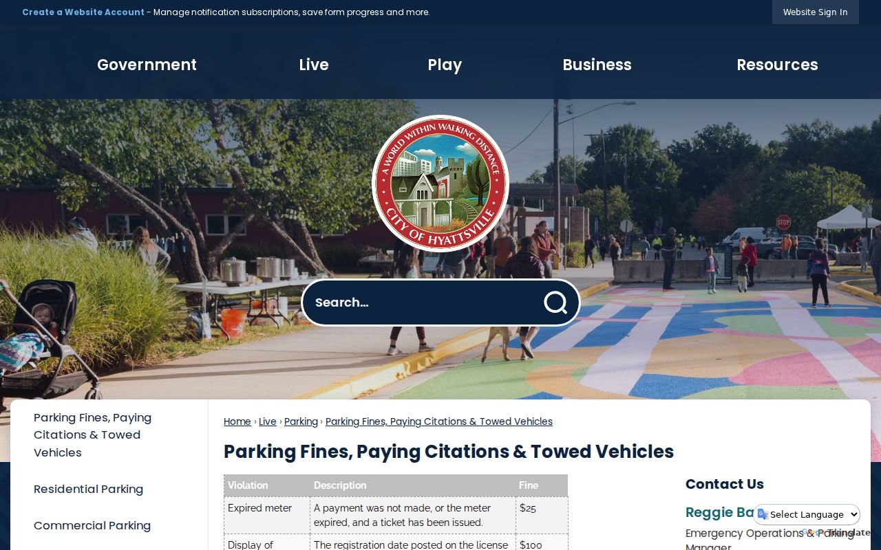
Task: Go to Home breadcrumb link
Action: [x=237, y=421]
